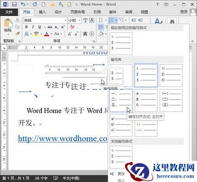Click 登录 to sign in
197x182 pixels.
(184, 12)
